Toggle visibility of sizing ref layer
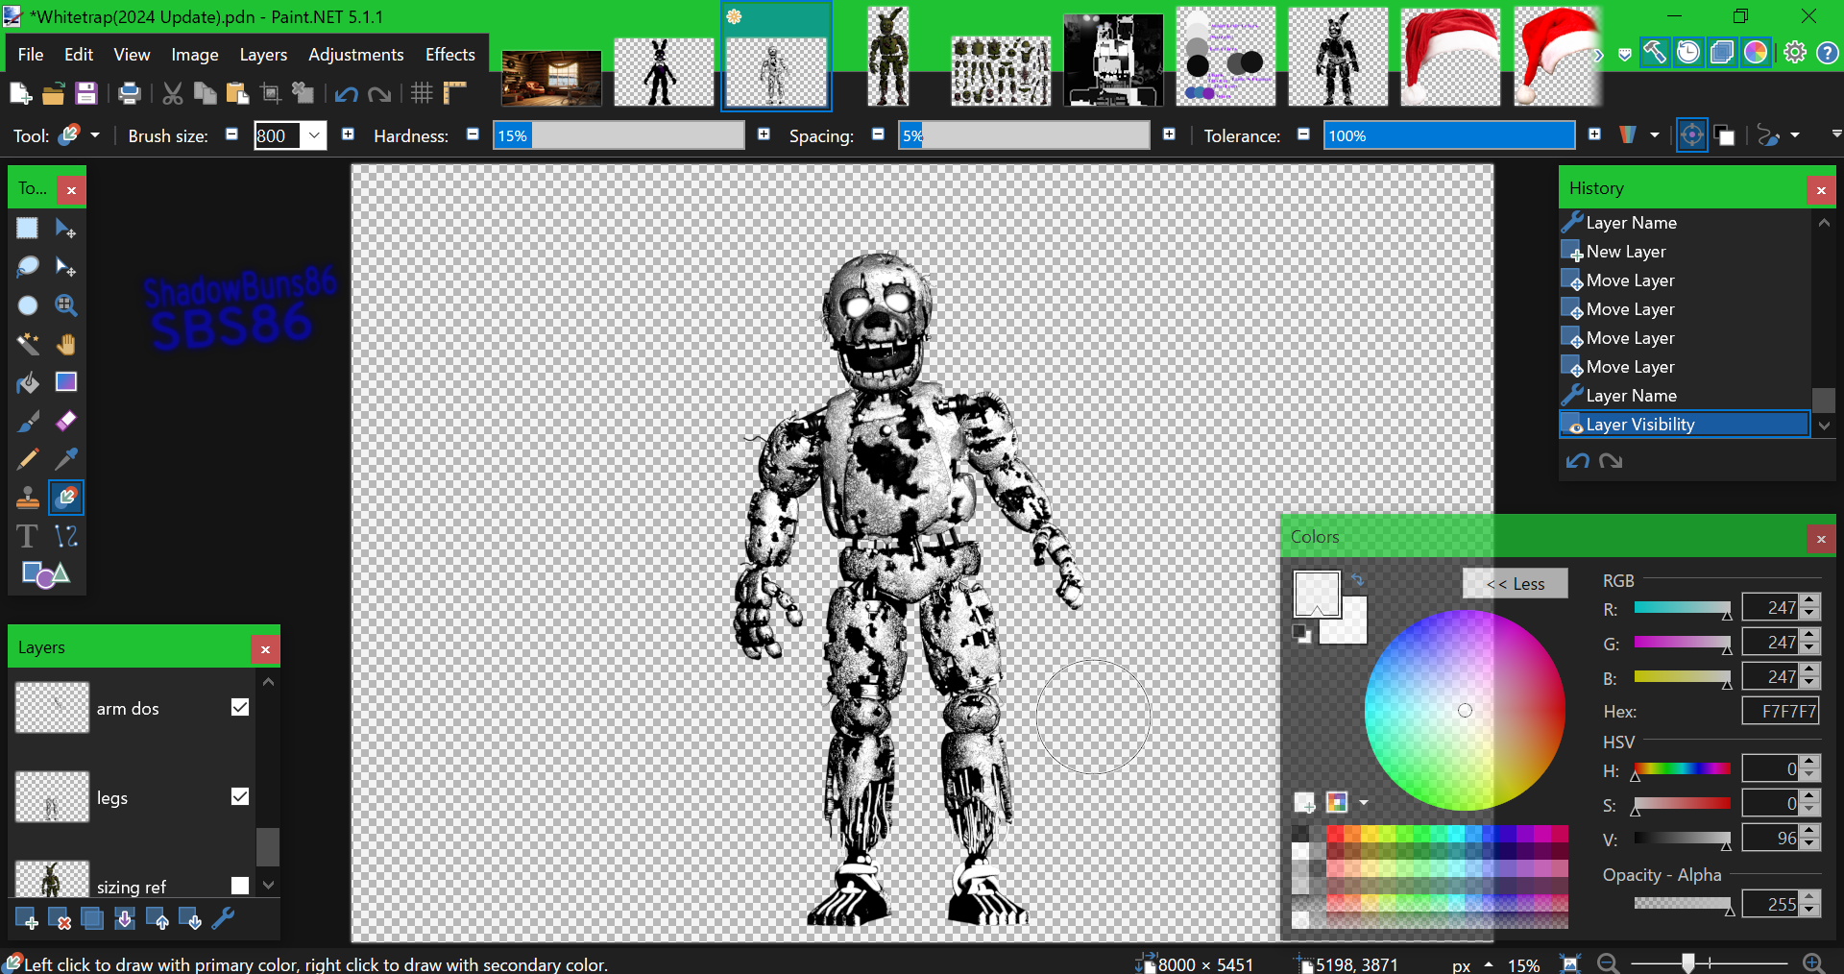Viewport: 1844px width, 974px height. pos(240,886)
